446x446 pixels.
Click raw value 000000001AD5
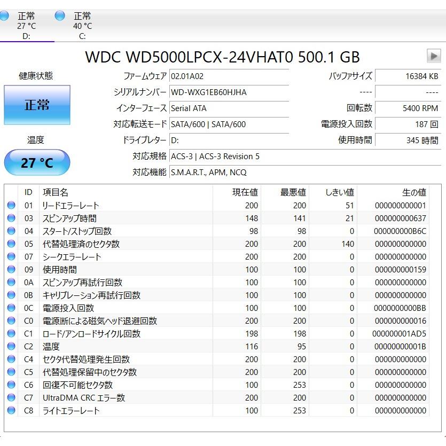400,334
